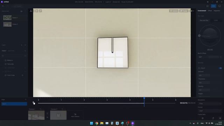Click the second square icon atop the viewport
The image size is (224, 126).
(x=37, y=11)
